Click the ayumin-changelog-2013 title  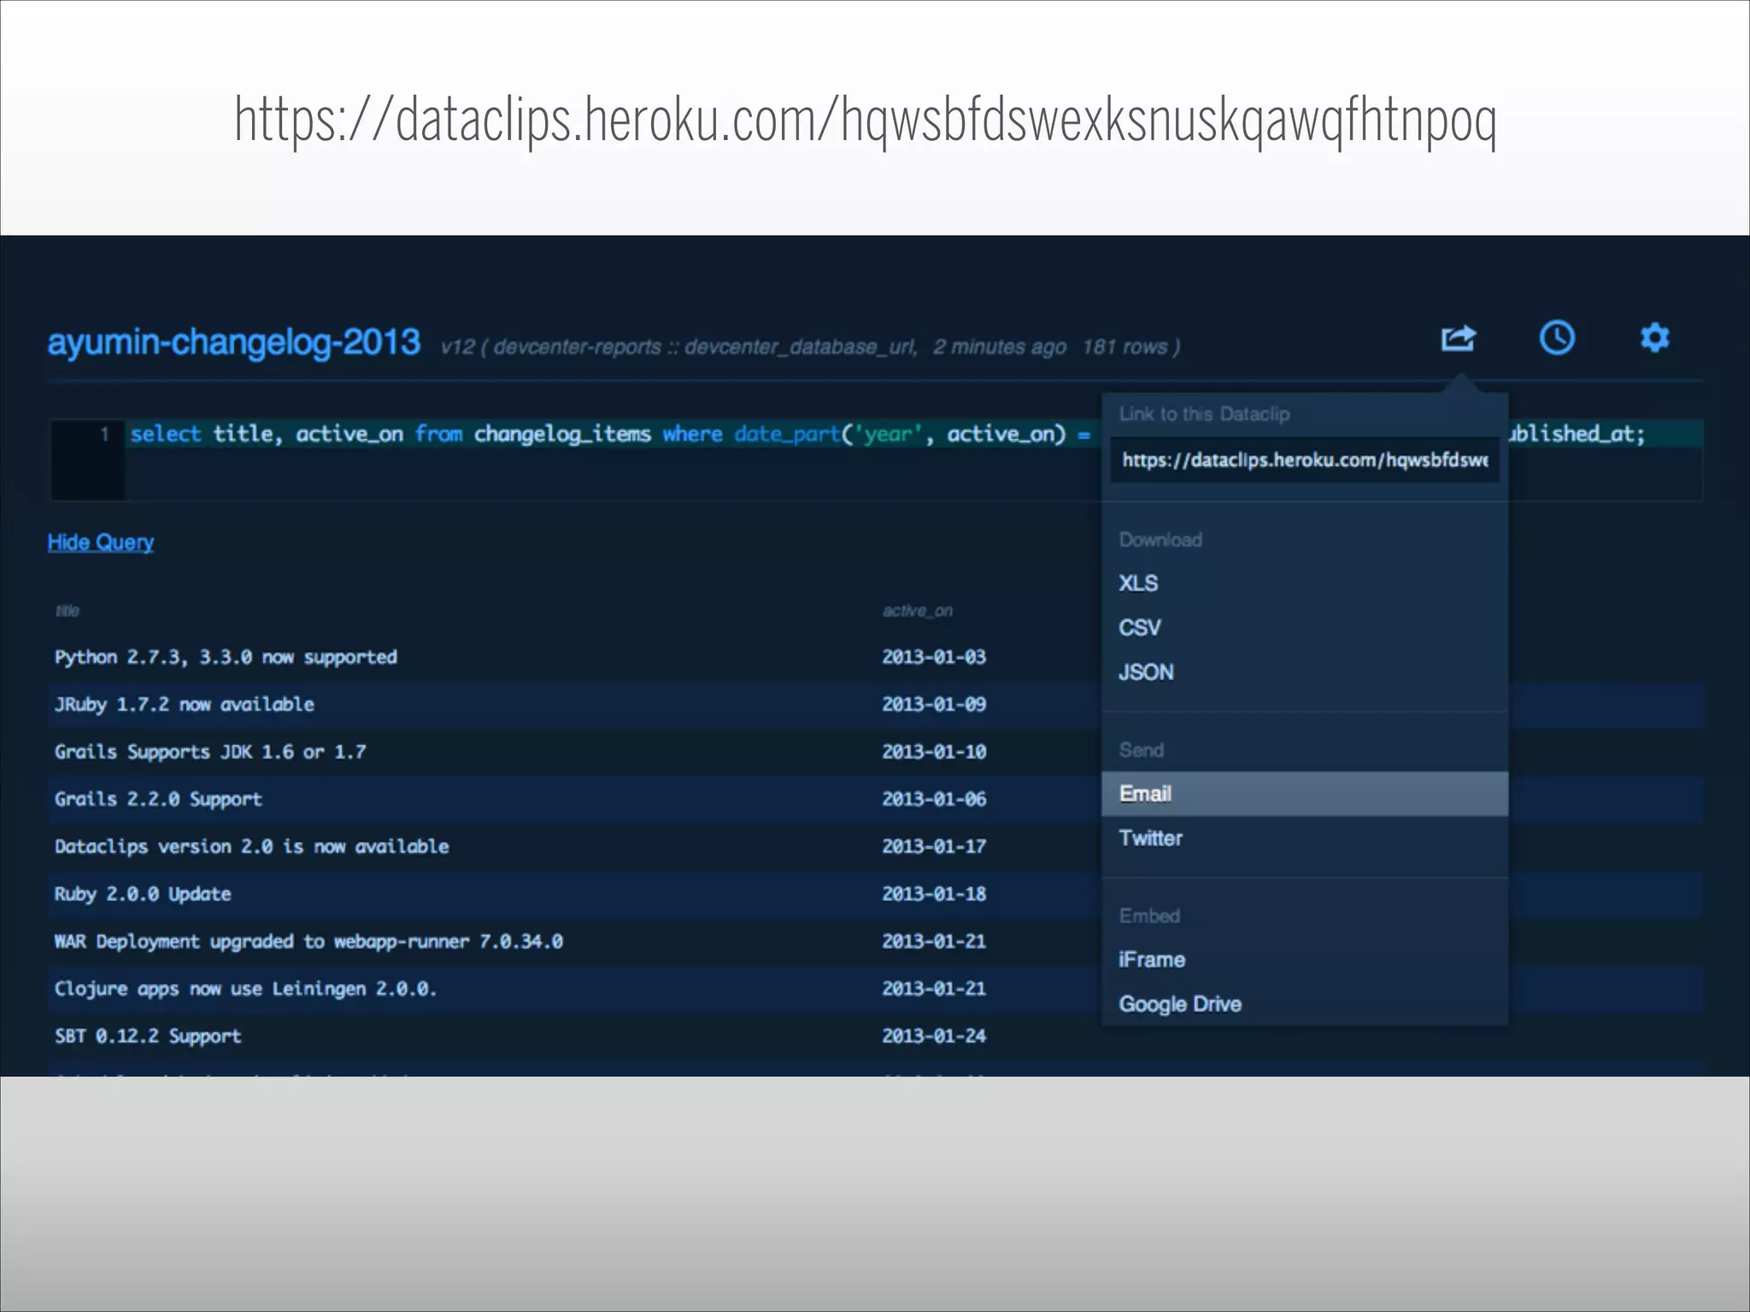[x=234, y=343]
